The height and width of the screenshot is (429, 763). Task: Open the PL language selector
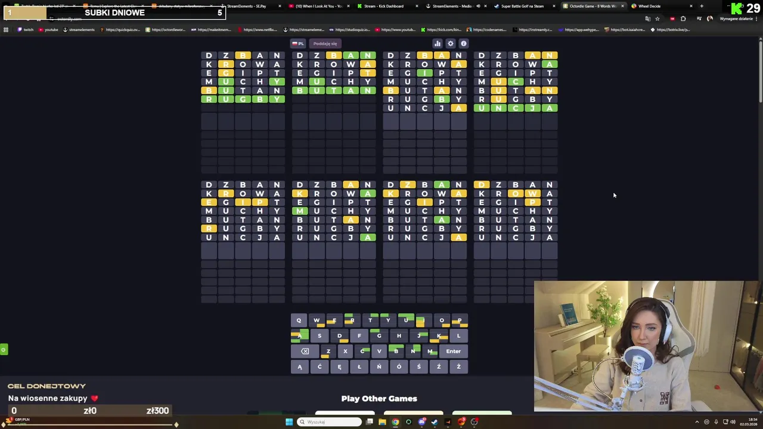[298, 43]
